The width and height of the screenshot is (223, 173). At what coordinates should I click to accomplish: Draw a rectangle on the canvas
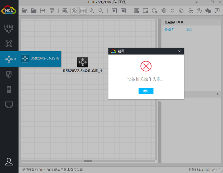pyautogui.click(x=145, y=11)
